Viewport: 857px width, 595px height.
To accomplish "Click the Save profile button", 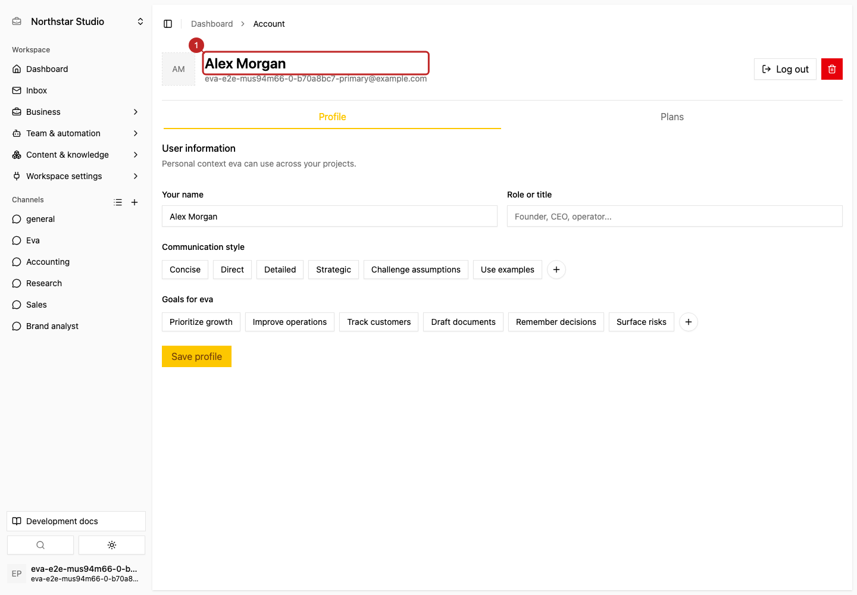I will (196, 356).
